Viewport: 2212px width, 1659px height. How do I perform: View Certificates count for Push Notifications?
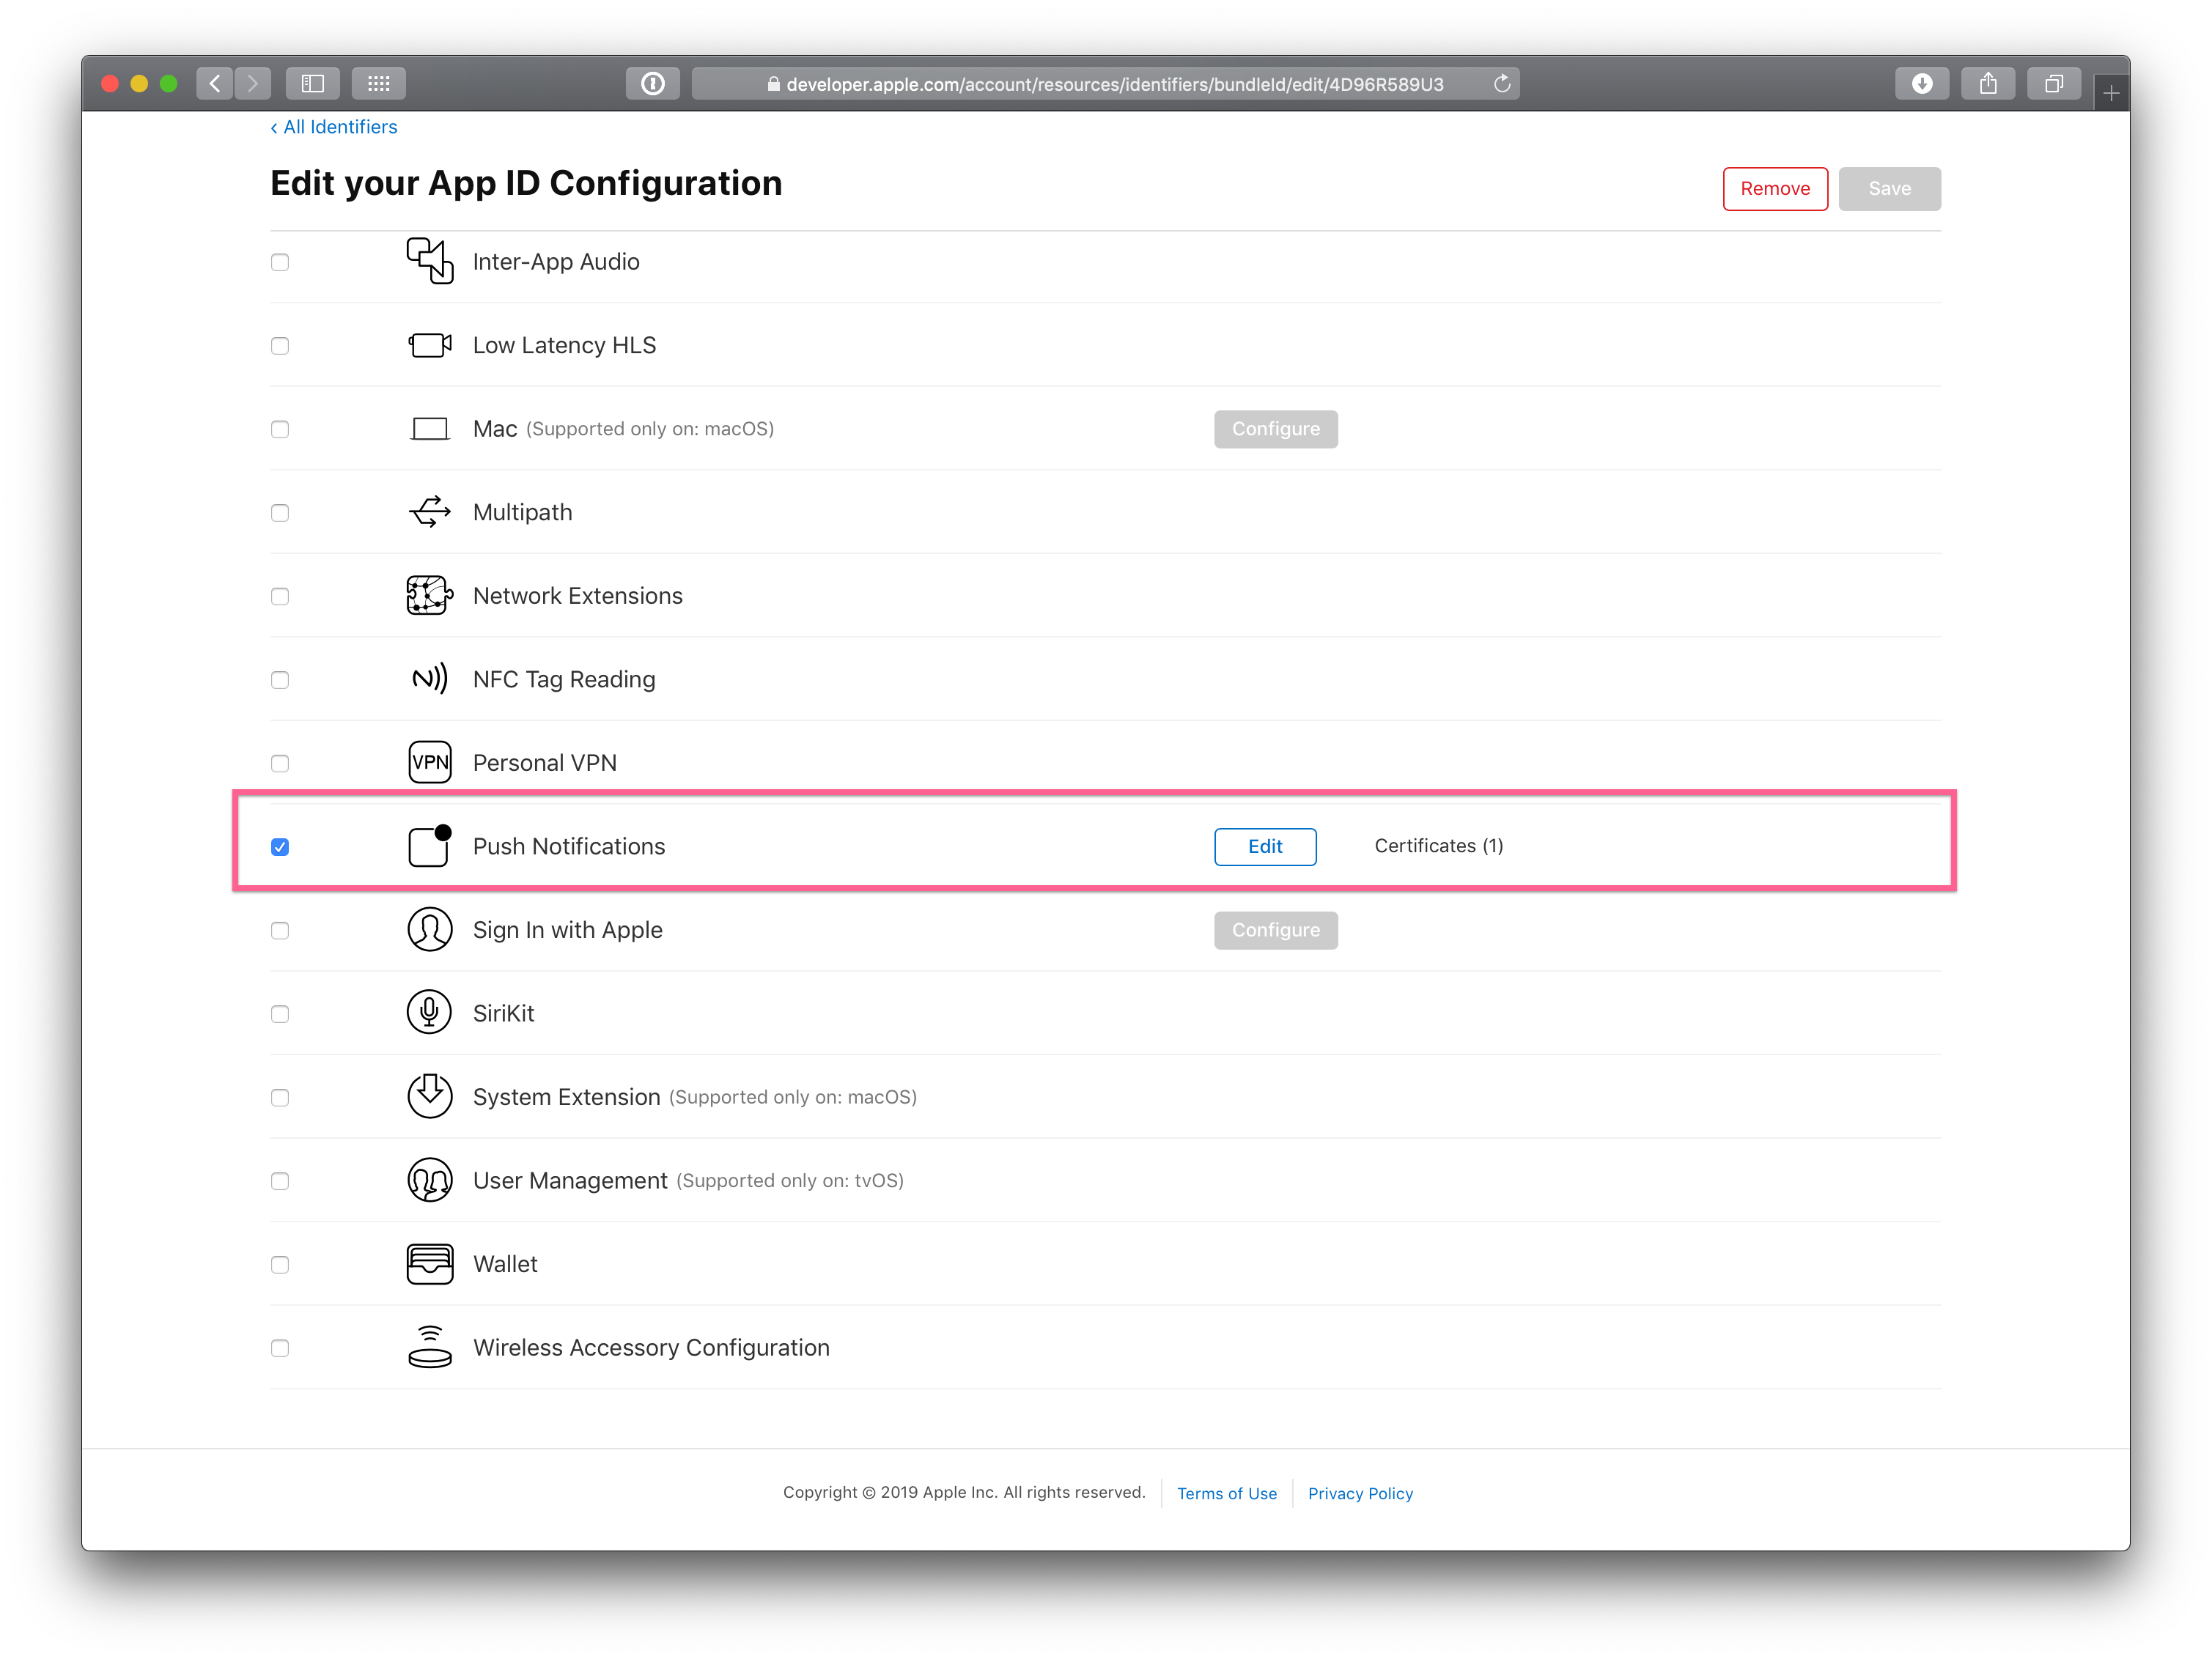(1437, 845)
